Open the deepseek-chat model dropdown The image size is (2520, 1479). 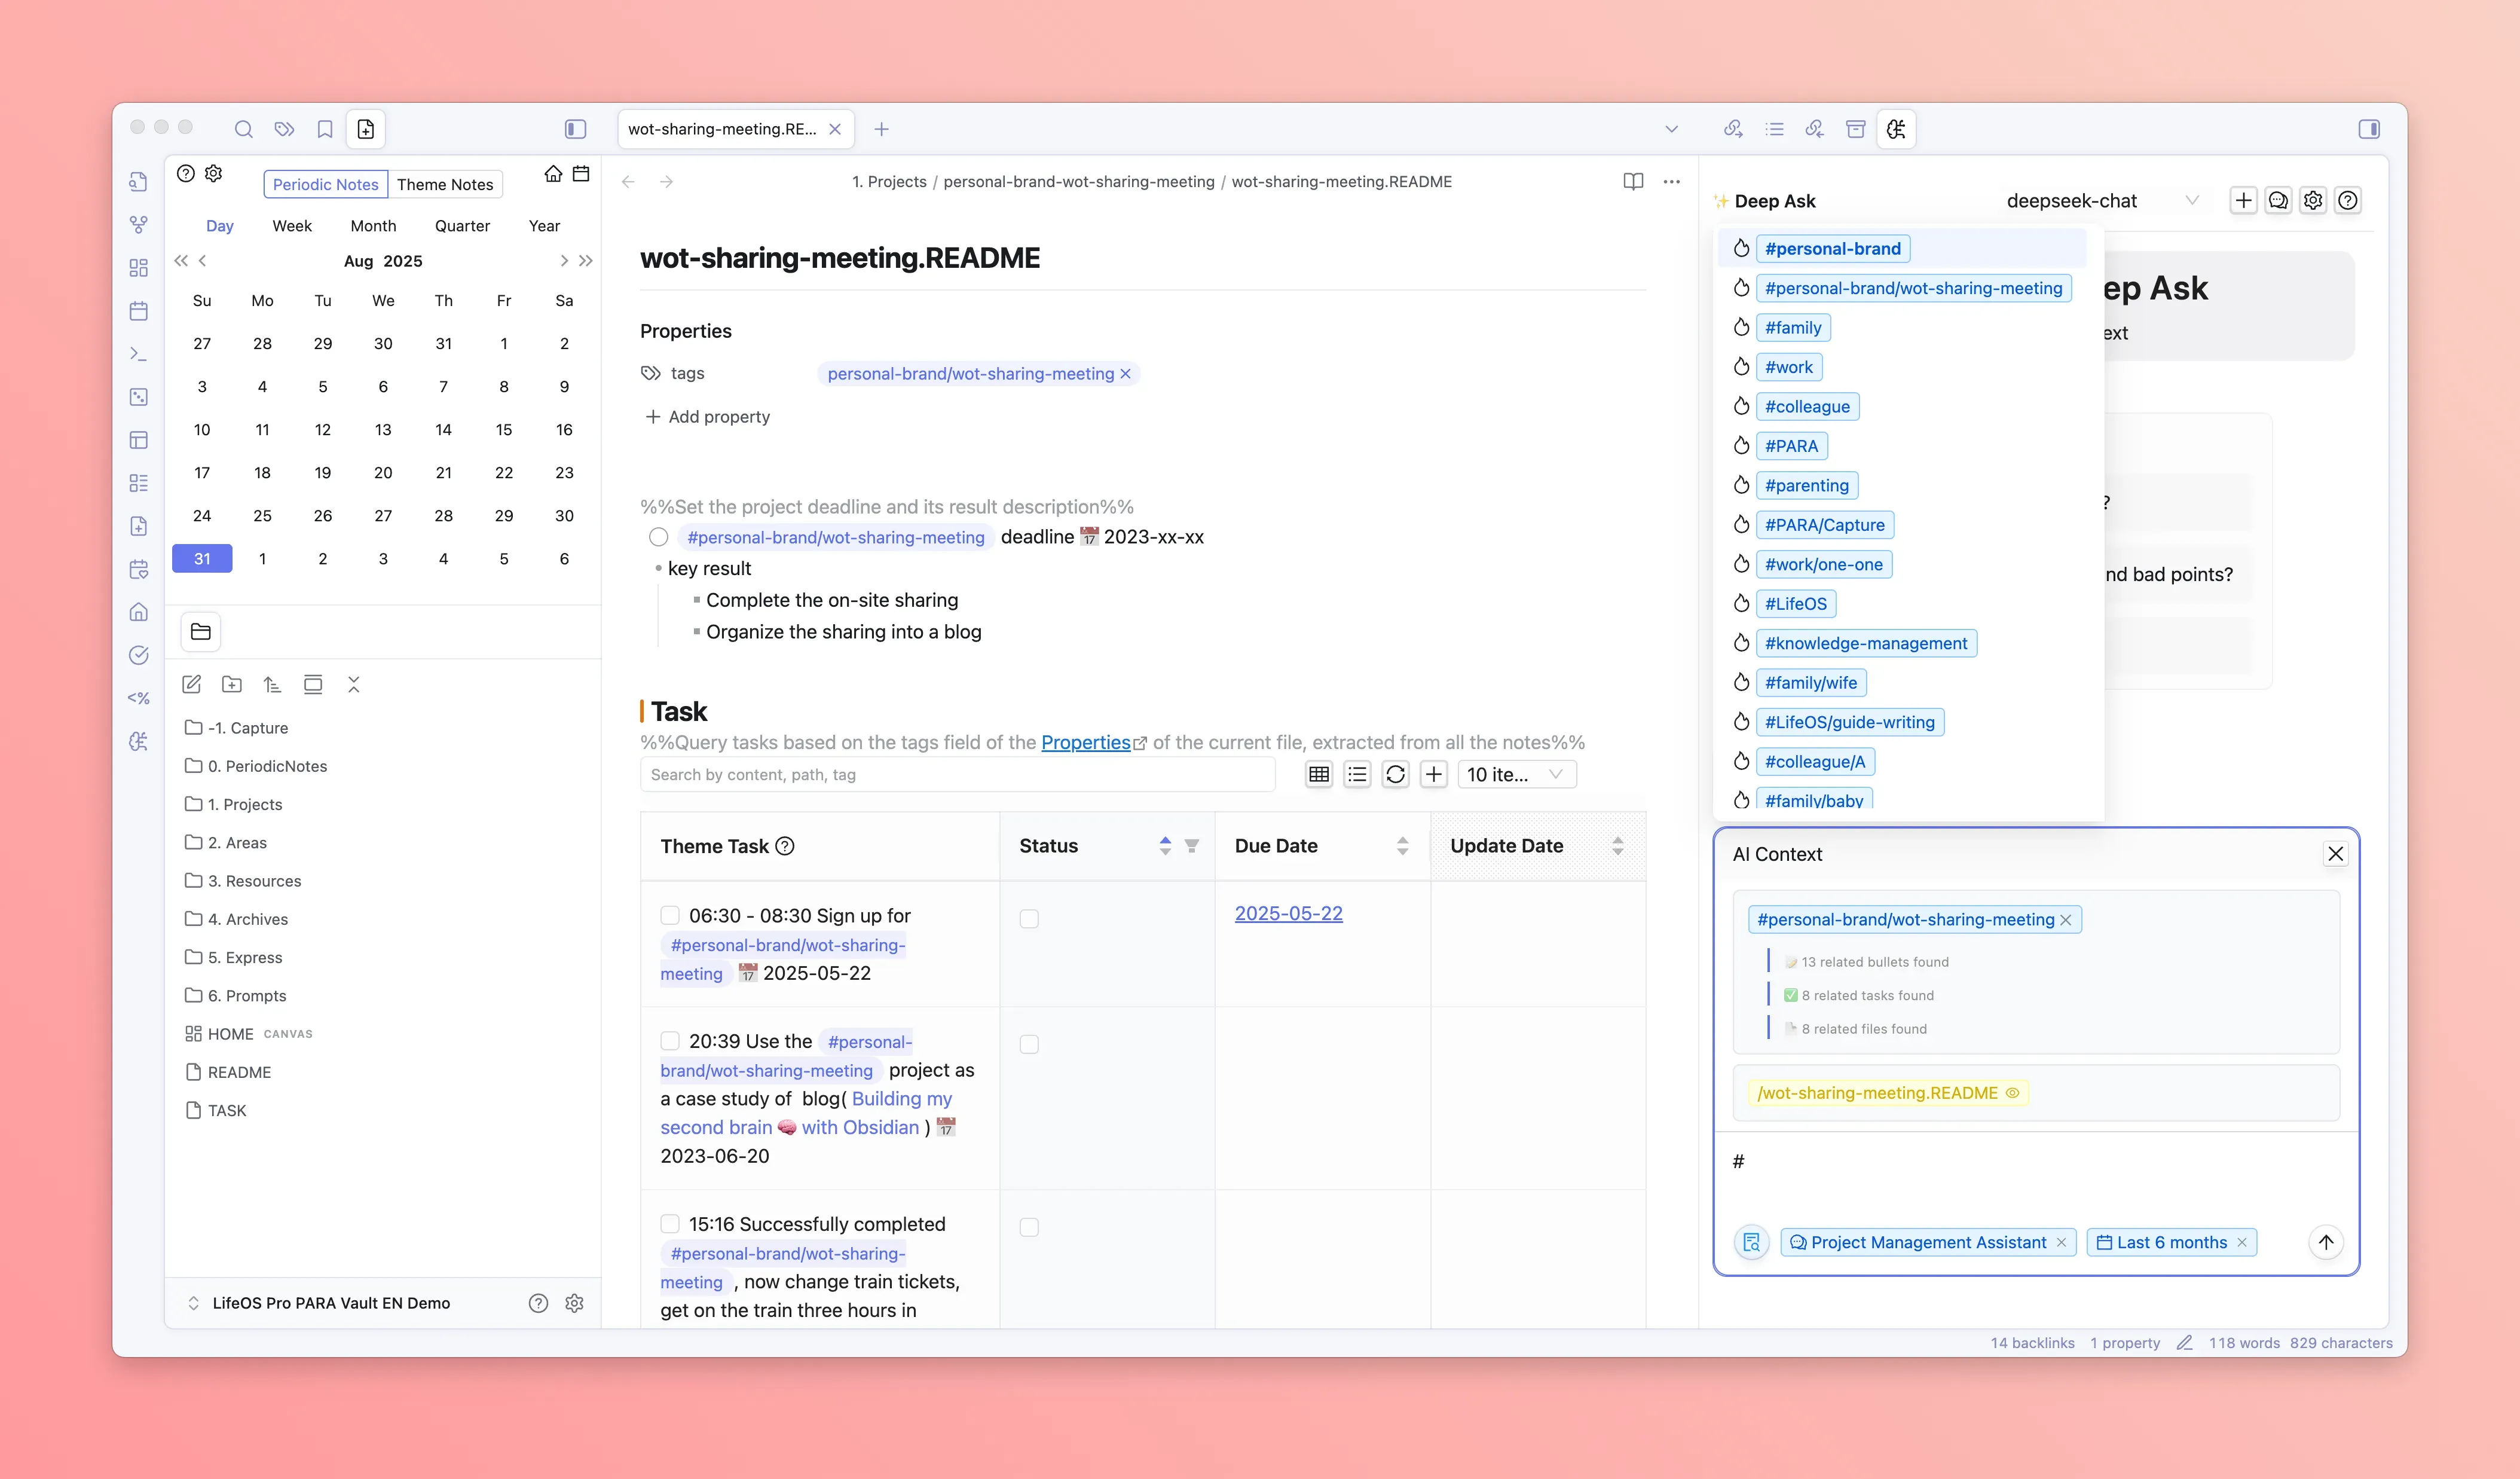click(2100, 200)
